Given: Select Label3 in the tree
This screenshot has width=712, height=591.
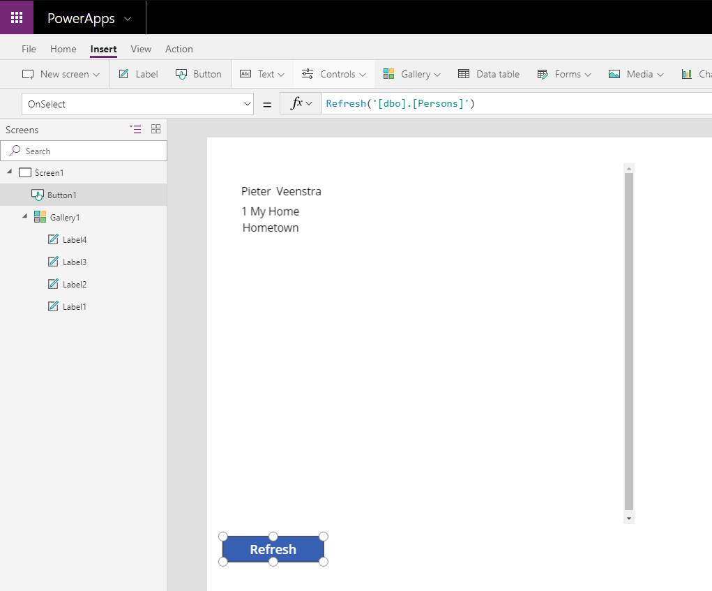Looking at the screenshot, I should click(x=75, y=262).
